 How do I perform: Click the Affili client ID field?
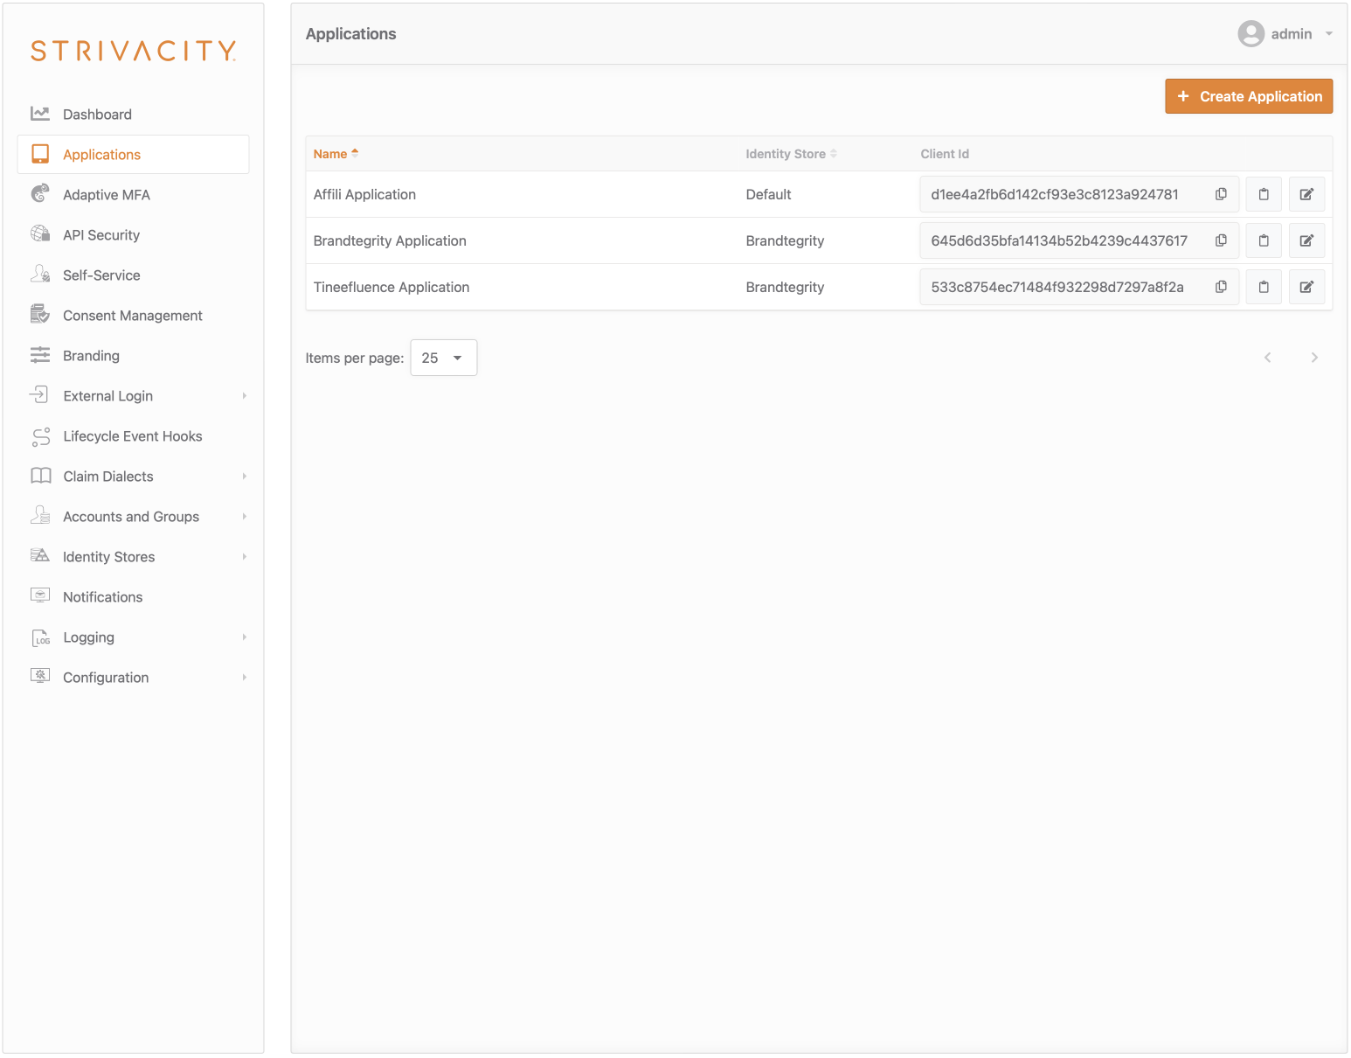[1078, 194]
